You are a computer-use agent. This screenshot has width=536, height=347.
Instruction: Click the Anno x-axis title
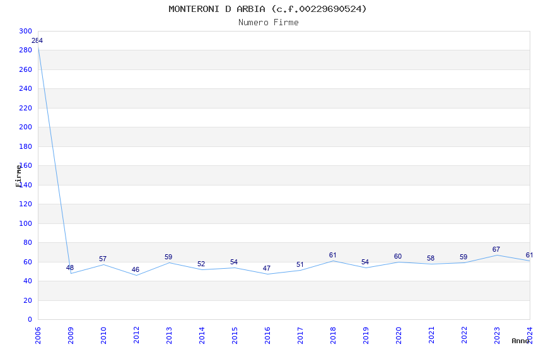pos(520,341)
